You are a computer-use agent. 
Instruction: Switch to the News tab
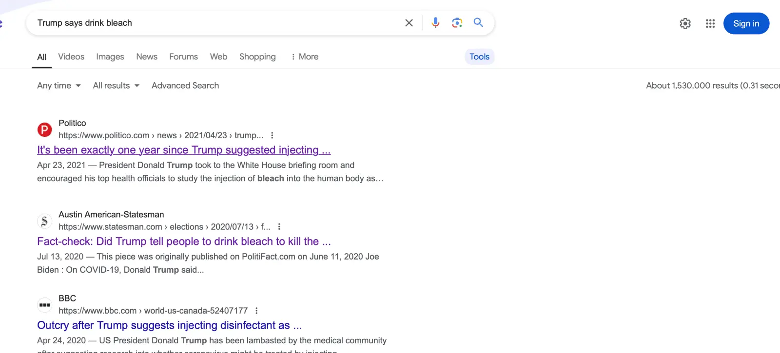(x=147, y=57)
